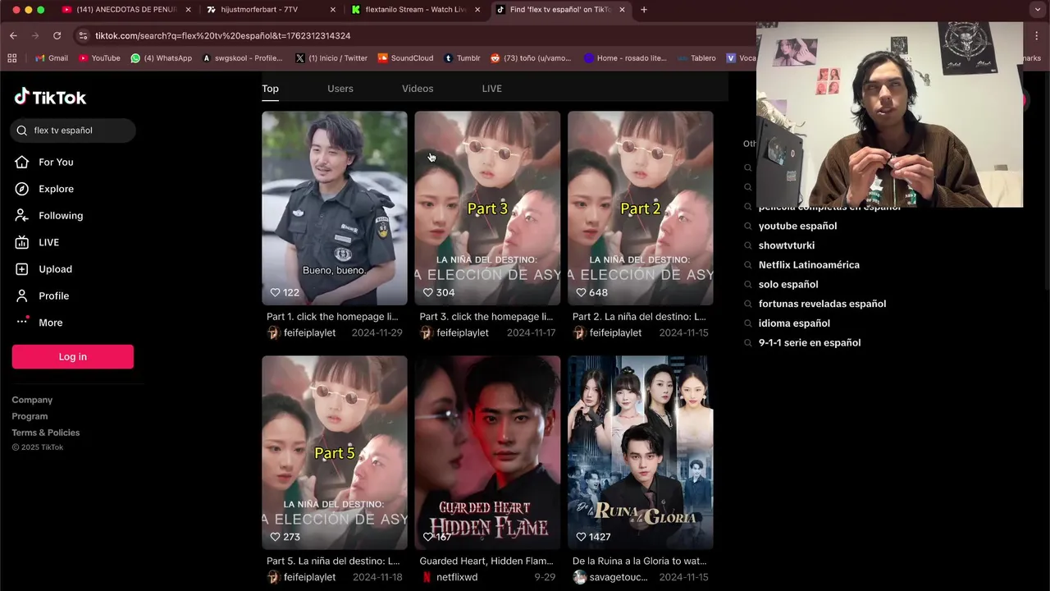Select suggested search 'fortunas reveladas español'
This screenshot has width=1050, height=591.
[x=822, y=304]
